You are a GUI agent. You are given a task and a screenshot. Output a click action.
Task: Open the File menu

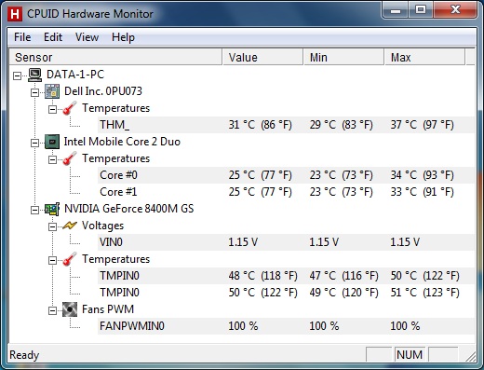tap(22, 37)
